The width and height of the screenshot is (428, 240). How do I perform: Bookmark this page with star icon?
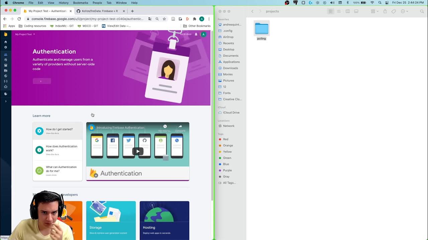164,19
